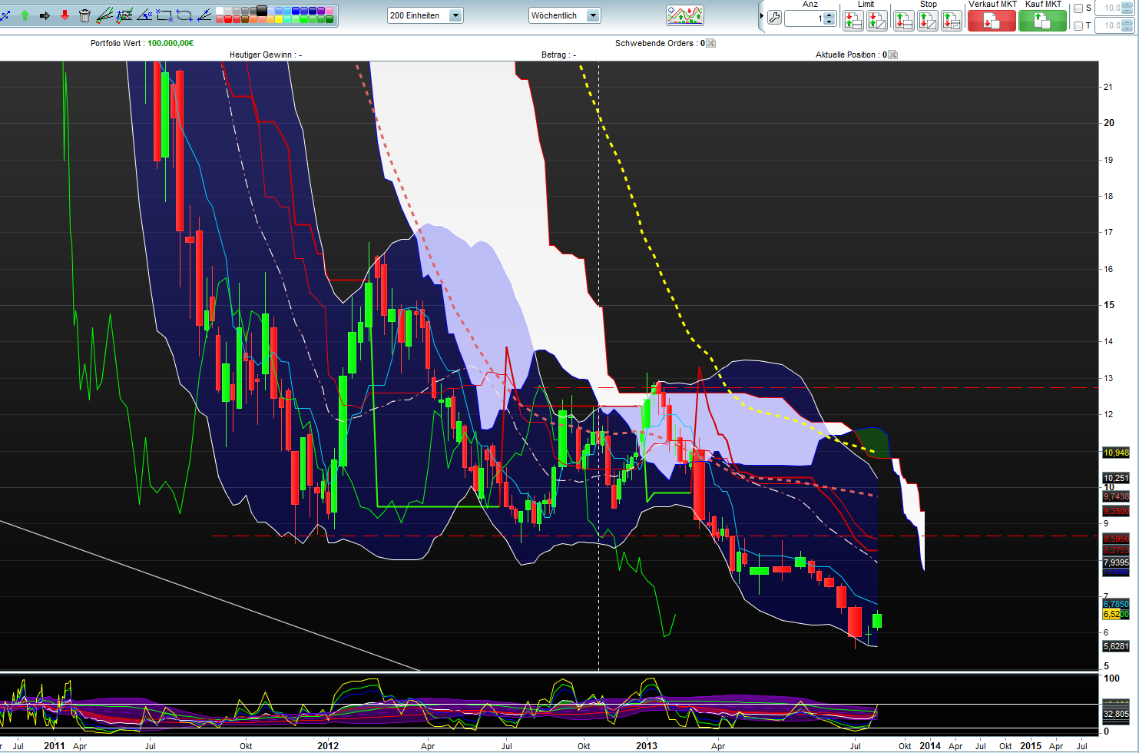Select the rectangle drawing tool
This screenshot has height=753, width=1139.
[164, 15]
